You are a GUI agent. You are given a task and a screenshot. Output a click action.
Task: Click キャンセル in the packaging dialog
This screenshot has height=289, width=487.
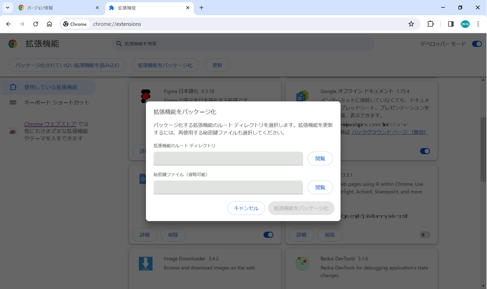click(x=246, y=208)
